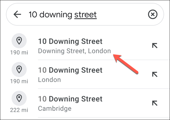This screenshot has width=170, height=120.
Task: Select '10 Downing Street' in Downing Street, London
Action: point(70,41)
